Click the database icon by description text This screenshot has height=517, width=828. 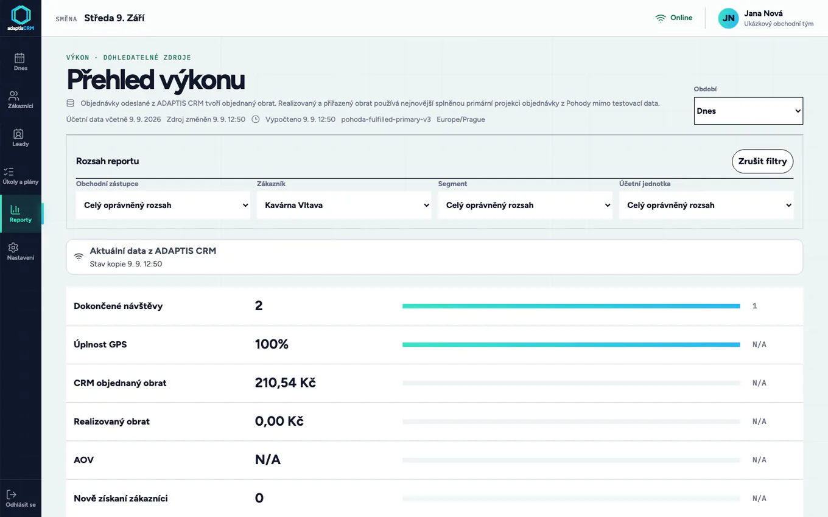point(71,103)
